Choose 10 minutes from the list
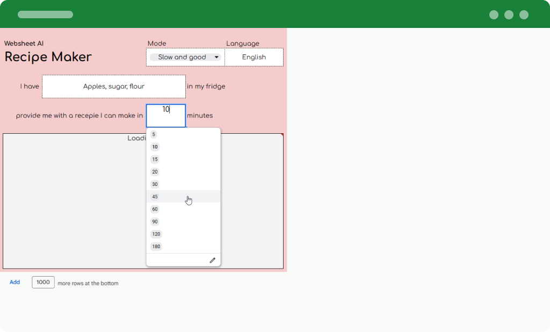 pyautogui.click(x=155, y=147)
